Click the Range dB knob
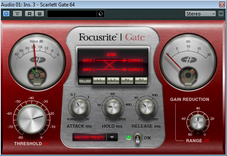227x156 pixels. [198, 122]
